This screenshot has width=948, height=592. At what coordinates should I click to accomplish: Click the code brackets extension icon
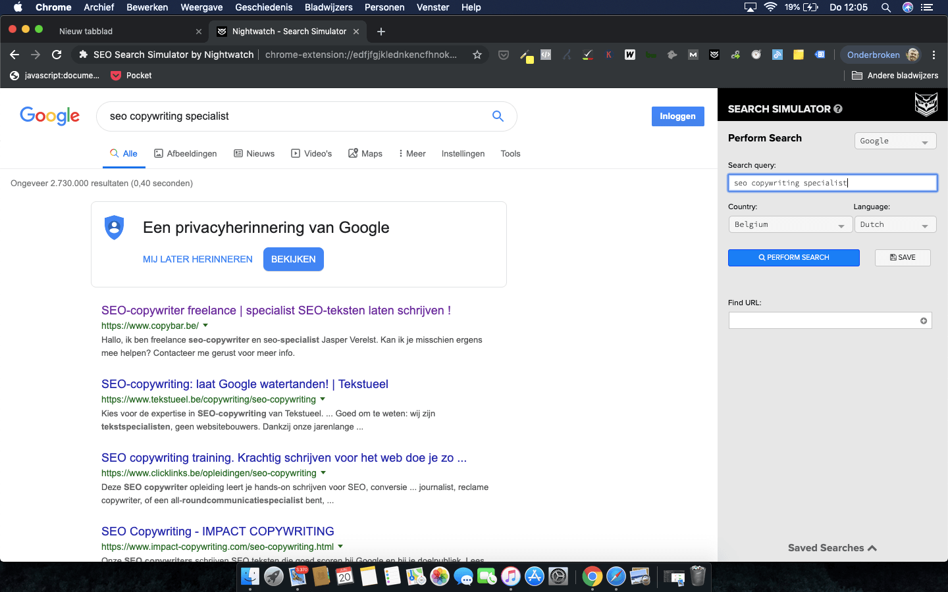[x=546, y=55]
